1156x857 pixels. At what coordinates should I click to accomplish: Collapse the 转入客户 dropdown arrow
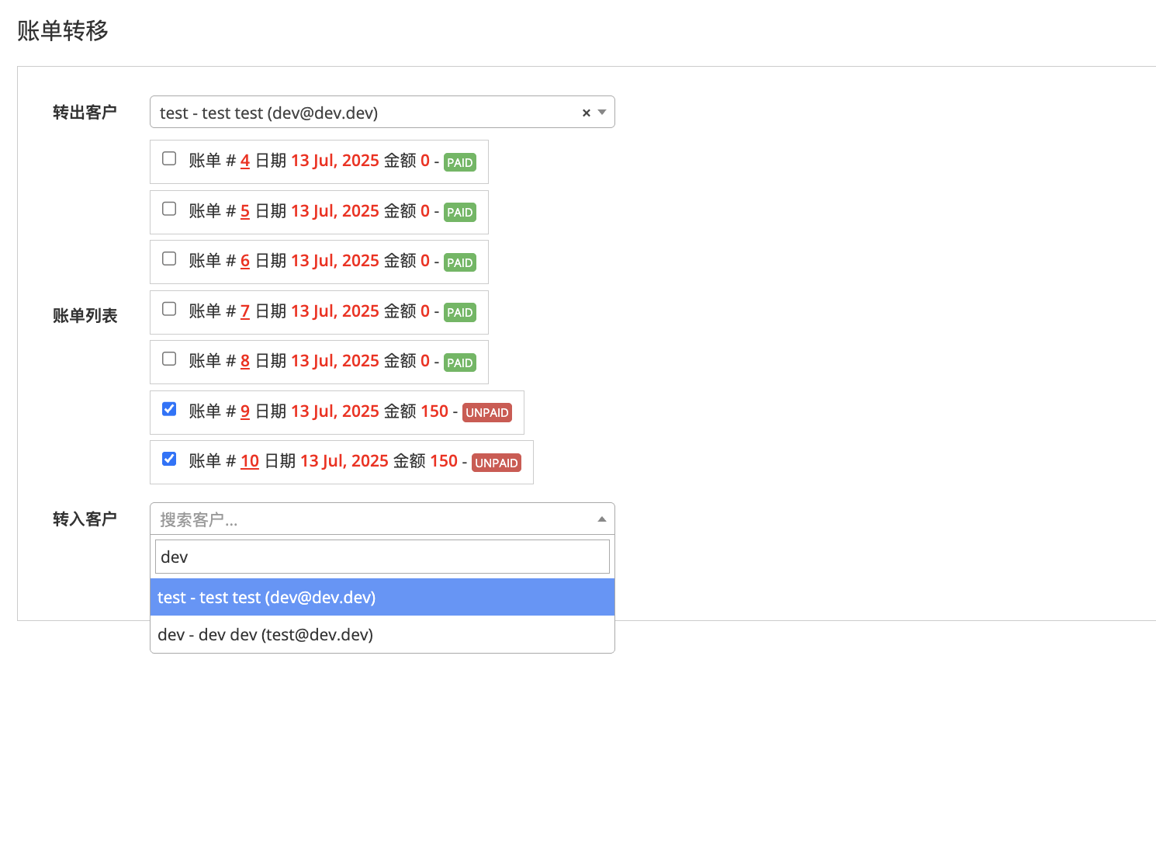602,519
